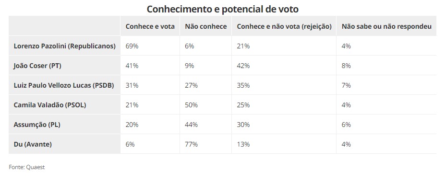Click the 'Fonte: Quaest' source text
The image size is (446, 183).
pos(27,167)
